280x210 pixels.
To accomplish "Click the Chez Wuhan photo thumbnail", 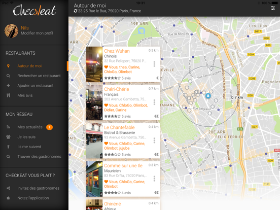I will coord(94,64).
